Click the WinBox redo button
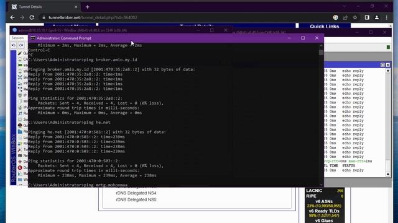 tap(21, 45)
